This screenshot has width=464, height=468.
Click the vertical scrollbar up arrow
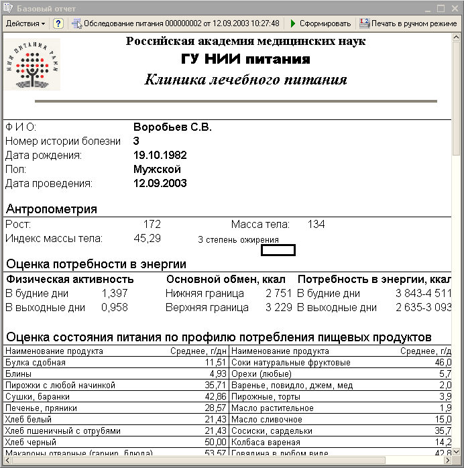456,38
